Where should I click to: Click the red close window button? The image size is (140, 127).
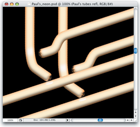click(7, 4)
